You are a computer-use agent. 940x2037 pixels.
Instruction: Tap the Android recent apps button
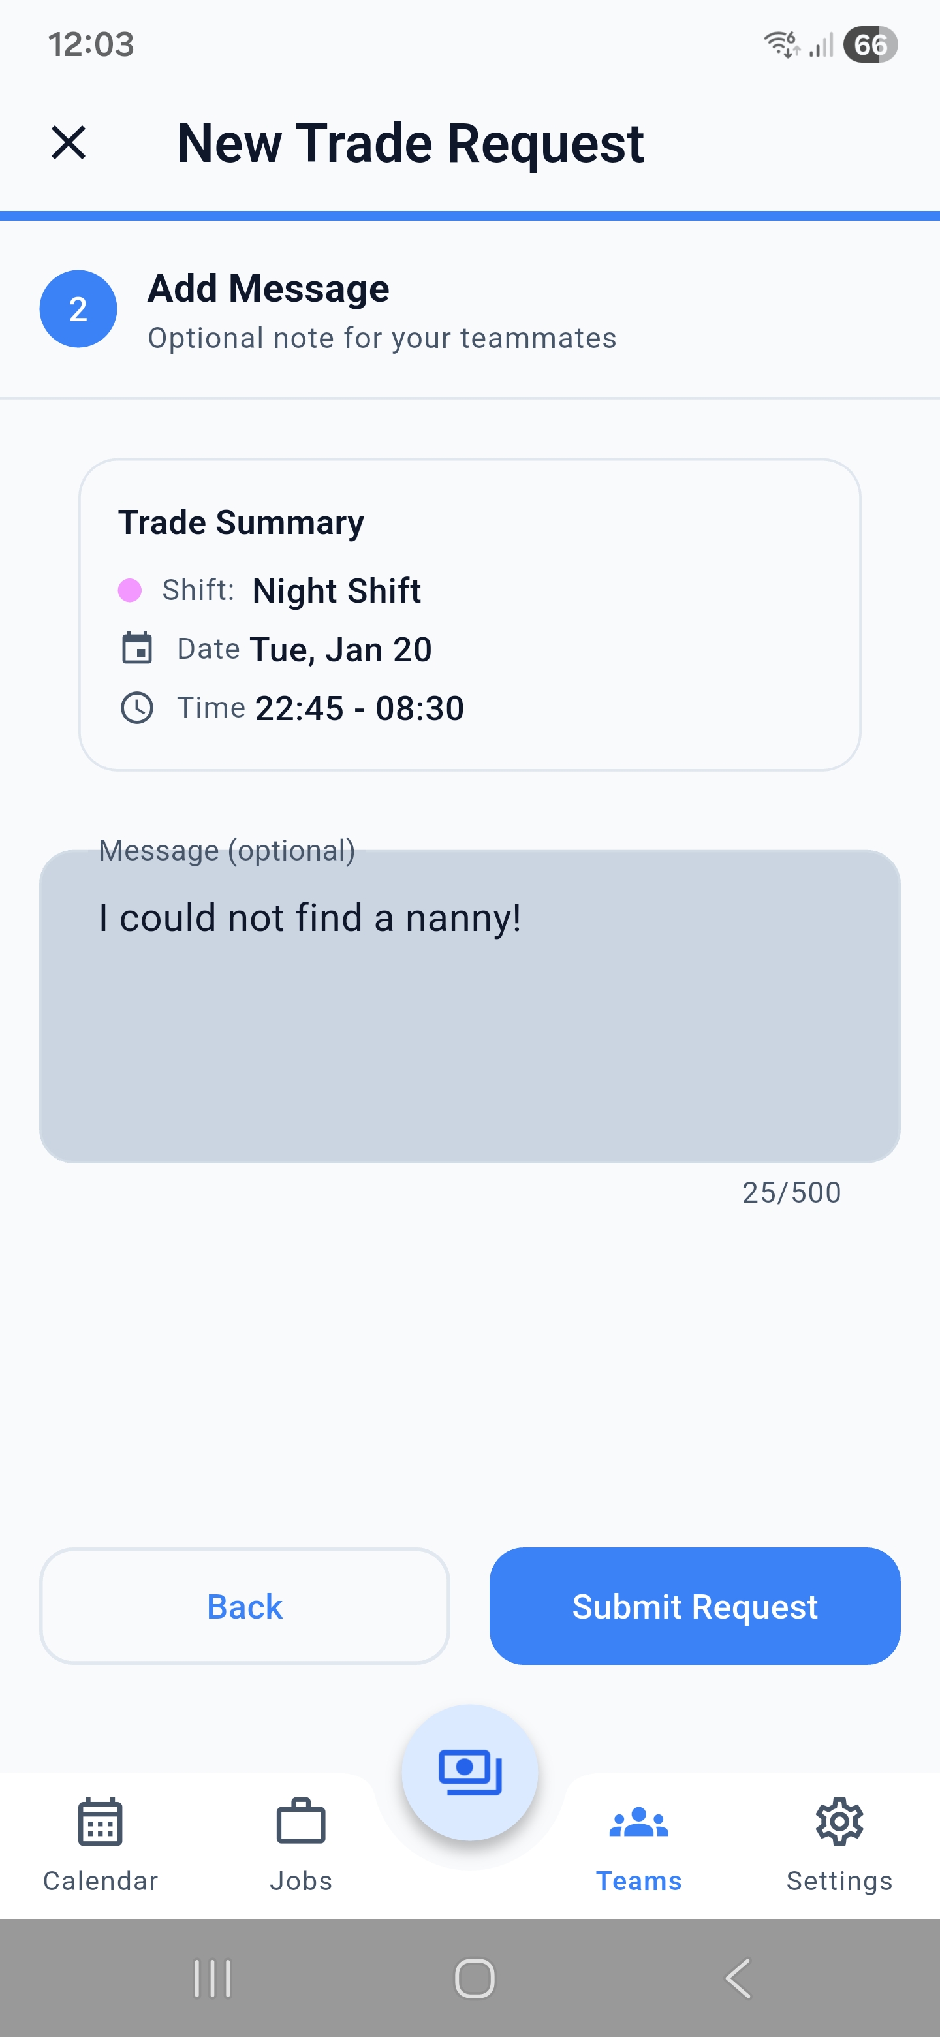pos(213,1978)
